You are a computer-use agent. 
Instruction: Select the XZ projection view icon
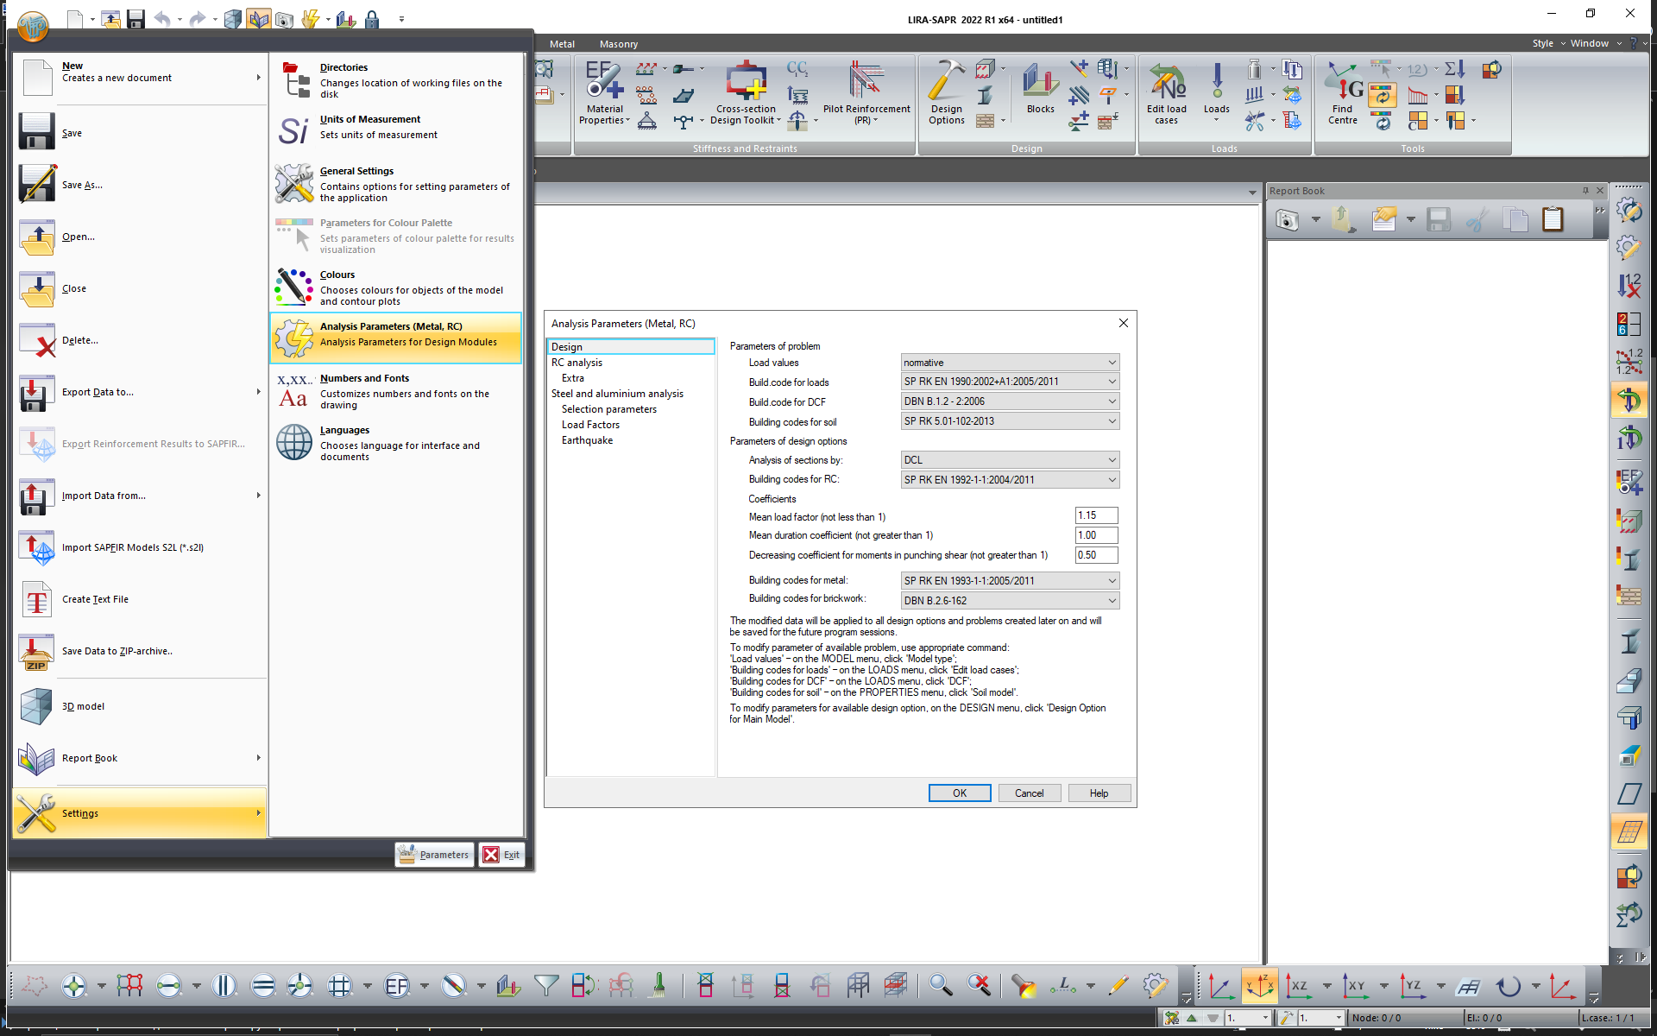coord(1297,985)
